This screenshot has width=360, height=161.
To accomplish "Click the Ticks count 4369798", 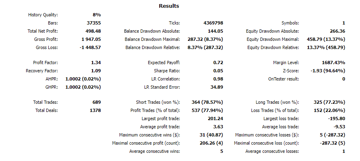I will pos(213,23).
